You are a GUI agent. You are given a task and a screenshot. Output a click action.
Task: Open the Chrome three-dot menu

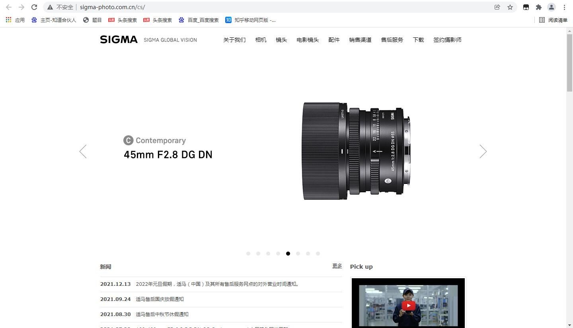click(x=565, y=7)
